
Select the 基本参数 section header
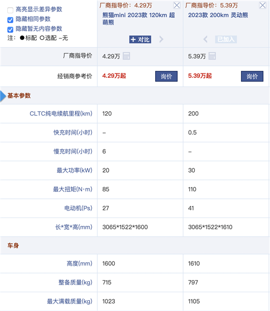pyautogui.click(x=19, y=96)
